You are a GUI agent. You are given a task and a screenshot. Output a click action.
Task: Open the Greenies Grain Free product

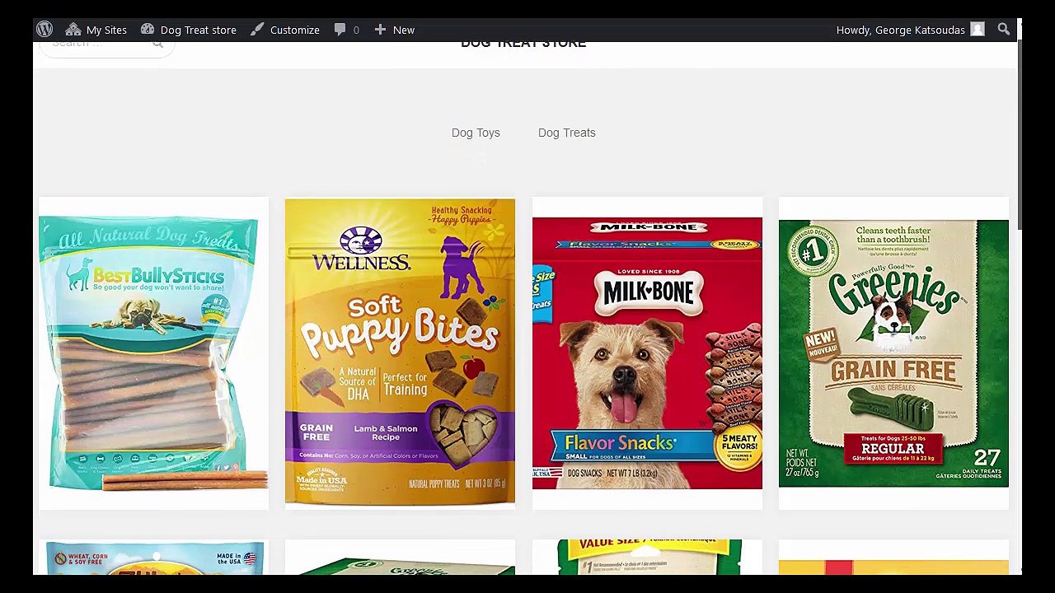[x=893, y=353]
